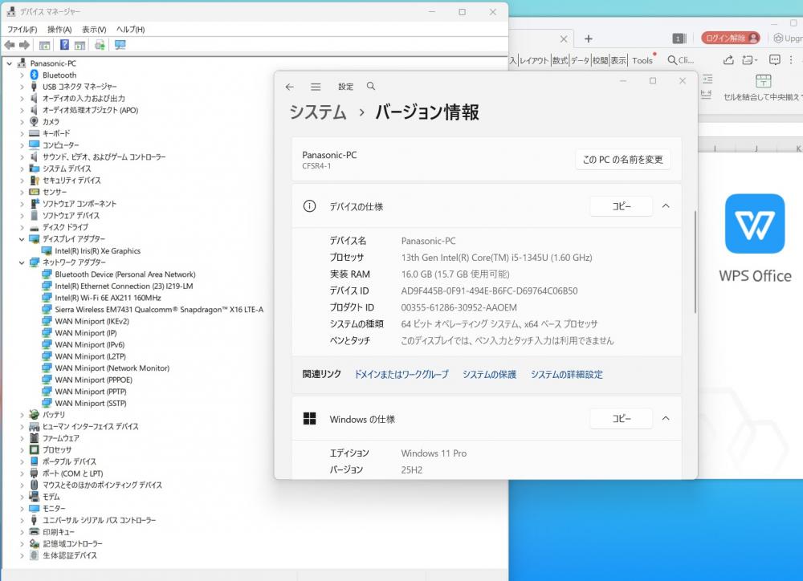Click the Windows logo icon in Windows の仕様
This screenshot has width=803, height=581.
[x=309, y=419]
